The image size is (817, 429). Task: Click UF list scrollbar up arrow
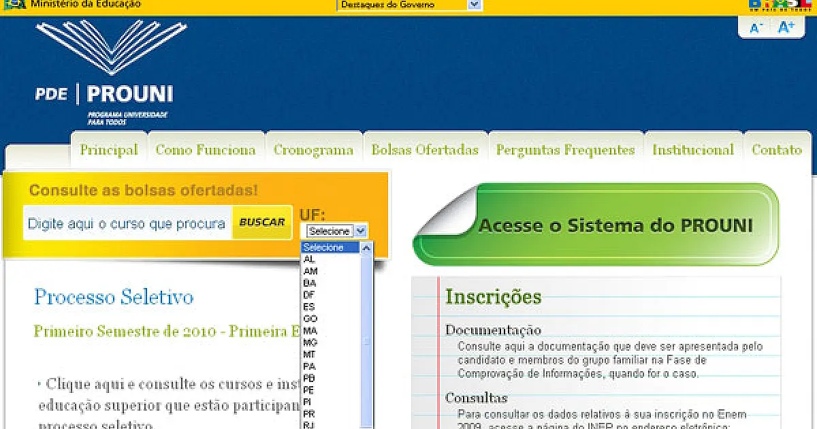pos(367,248)
